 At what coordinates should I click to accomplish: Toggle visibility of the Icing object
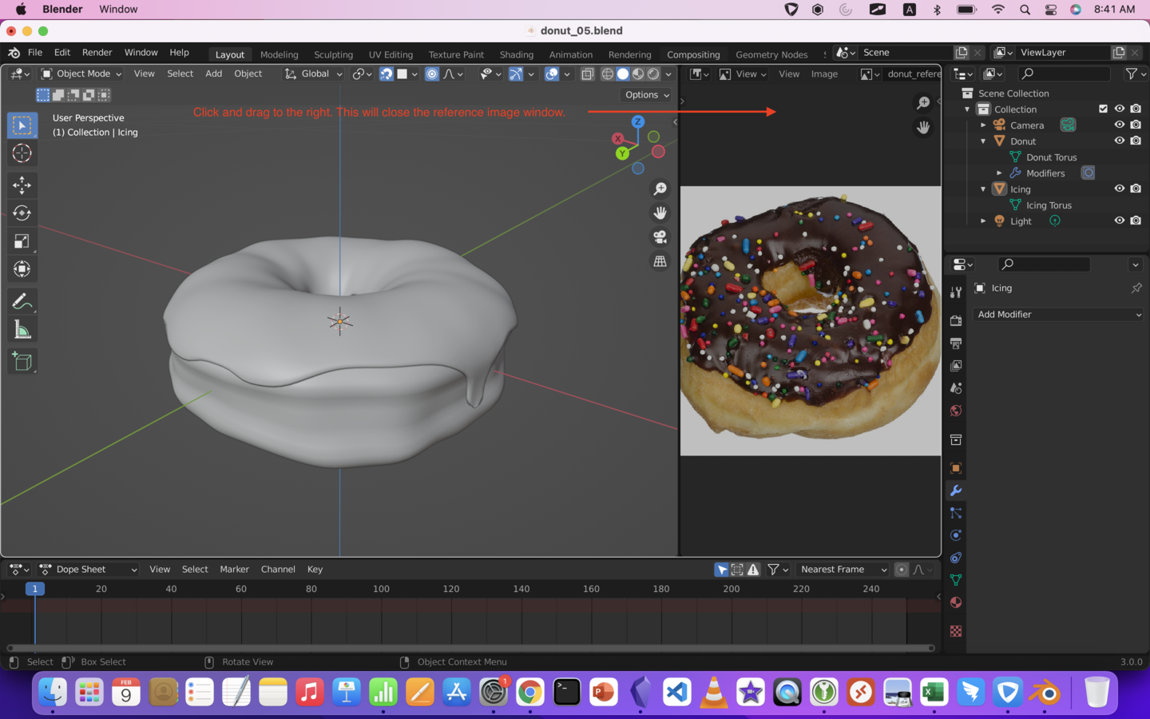pos(1119,189)
